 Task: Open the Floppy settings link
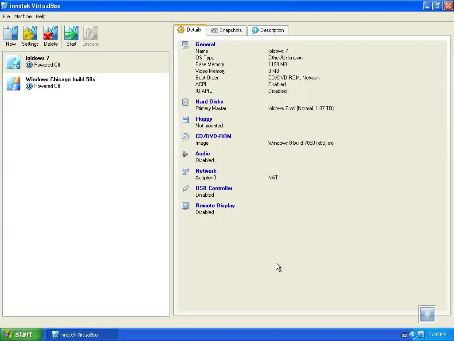[x=204, y=119]
